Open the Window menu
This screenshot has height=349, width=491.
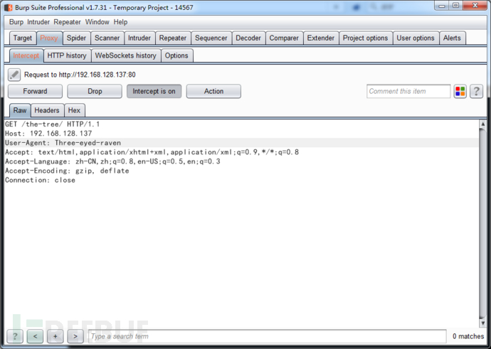pyautogui.click(x=97, y=22)
